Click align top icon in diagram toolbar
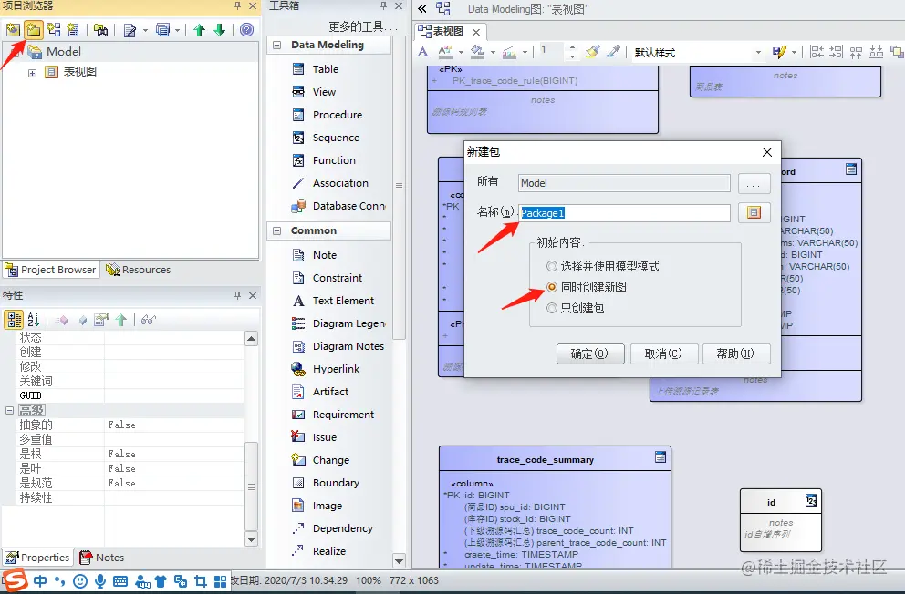 click(856, 53)
